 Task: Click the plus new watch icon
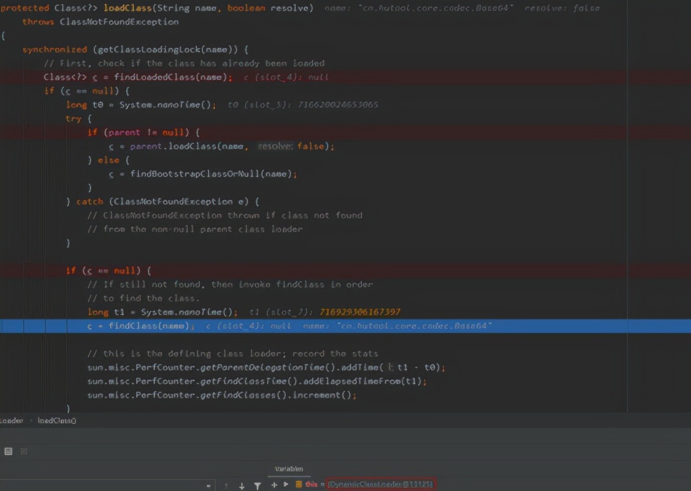coord(274,485)
